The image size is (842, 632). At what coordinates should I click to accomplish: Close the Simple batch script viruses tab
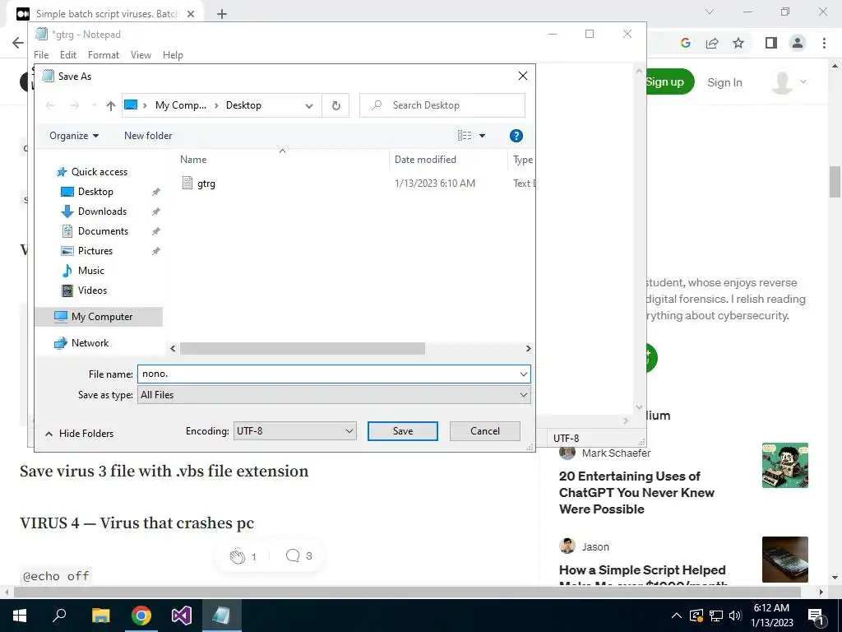[x=191, y=14]
